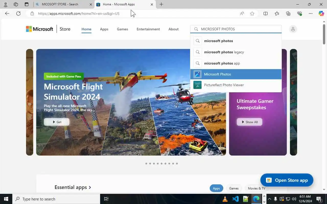The width and height of the screenshot is (327, 204).
Task: Open the Entertainment navigation item
Action: 148,29
